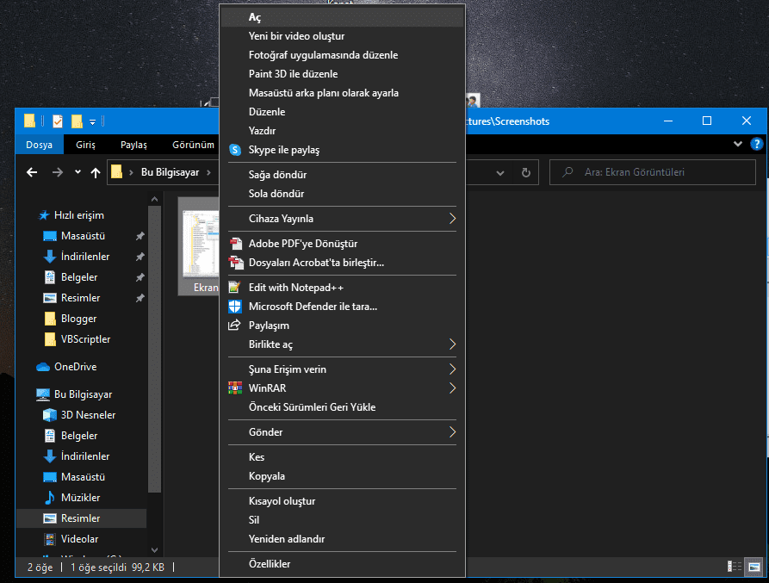Expand the ribbon chevron

738,144
